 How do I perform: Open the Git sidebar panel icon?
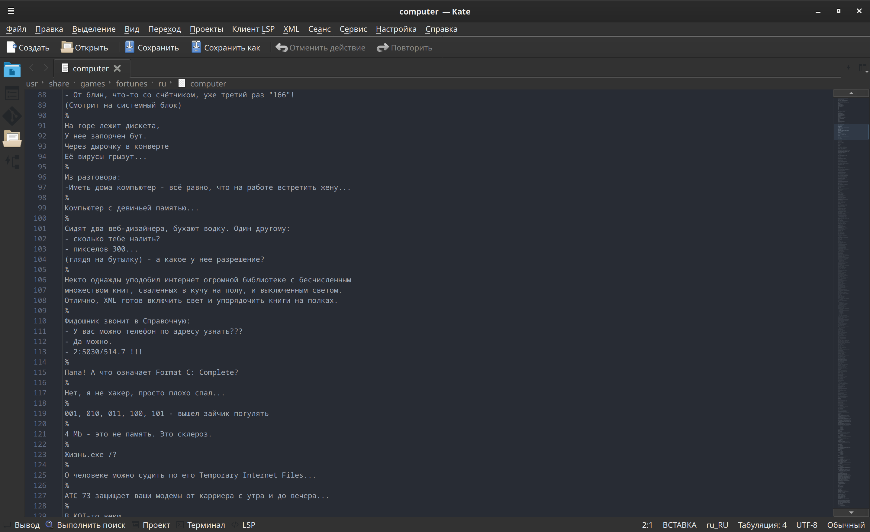[x=12, y=116]
